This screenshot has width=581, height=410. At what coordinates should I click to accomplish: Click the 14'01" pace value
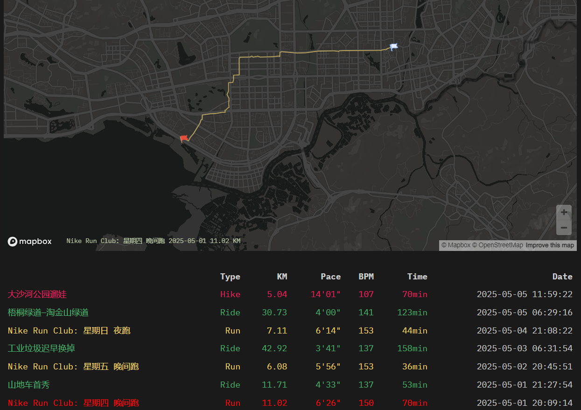pyautogui.click(x=326, y=294)
